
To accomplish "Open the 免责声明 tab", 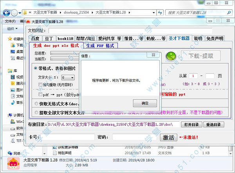I will click(215, 39).
